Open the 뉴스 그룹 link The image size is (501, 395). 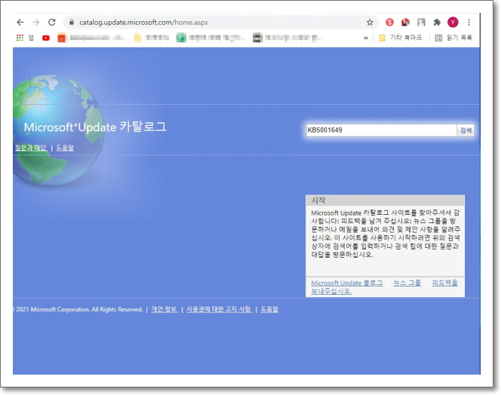(x=407, y=283)
